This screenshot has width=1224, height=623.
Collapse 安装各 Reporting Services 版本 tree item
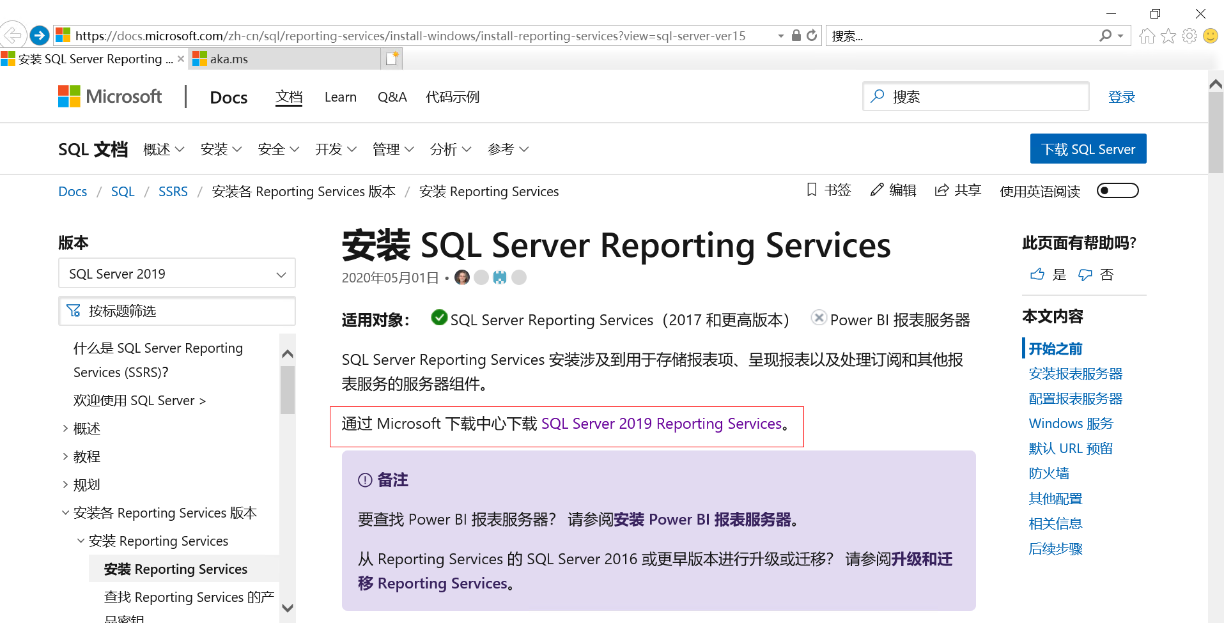click(65, 512)
